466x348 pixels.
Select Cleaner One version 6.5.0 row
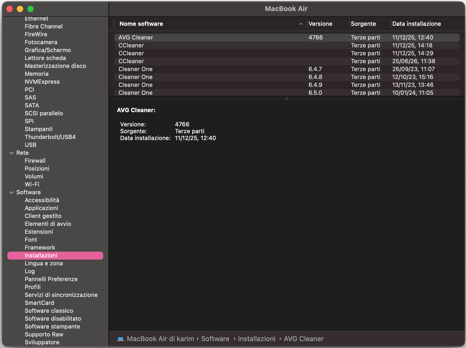click(287, 93)
